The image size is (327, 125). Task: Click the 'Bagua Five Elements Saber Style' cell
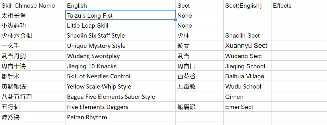click(x=111, y=97)
